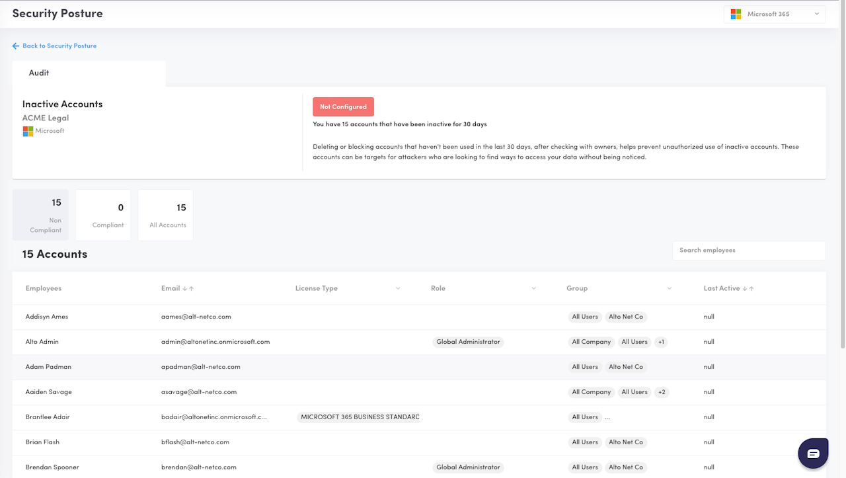Expand the Microsoft 365 dropdown

tap(816, 15)
